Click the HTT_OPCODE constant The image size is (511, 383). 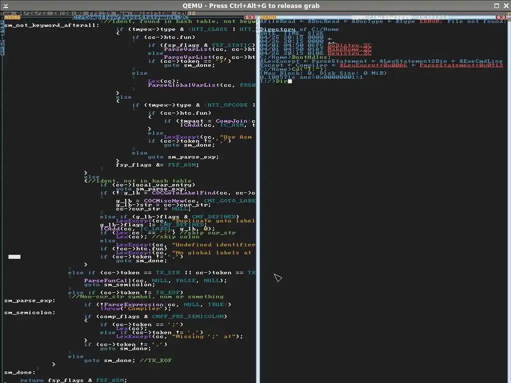pos(228,105)
